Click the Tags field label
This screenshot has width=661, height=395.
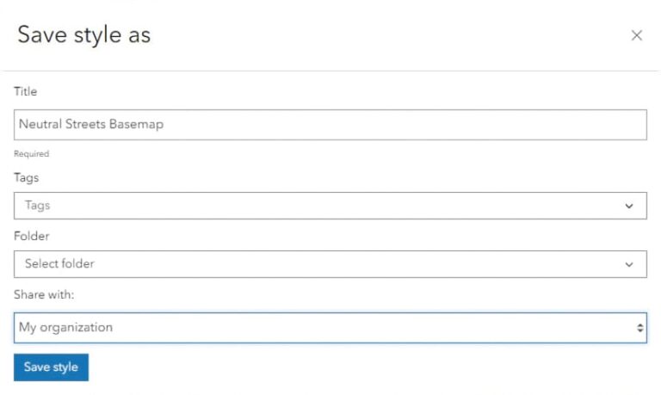pyautogui.click(x=27, y=177)
